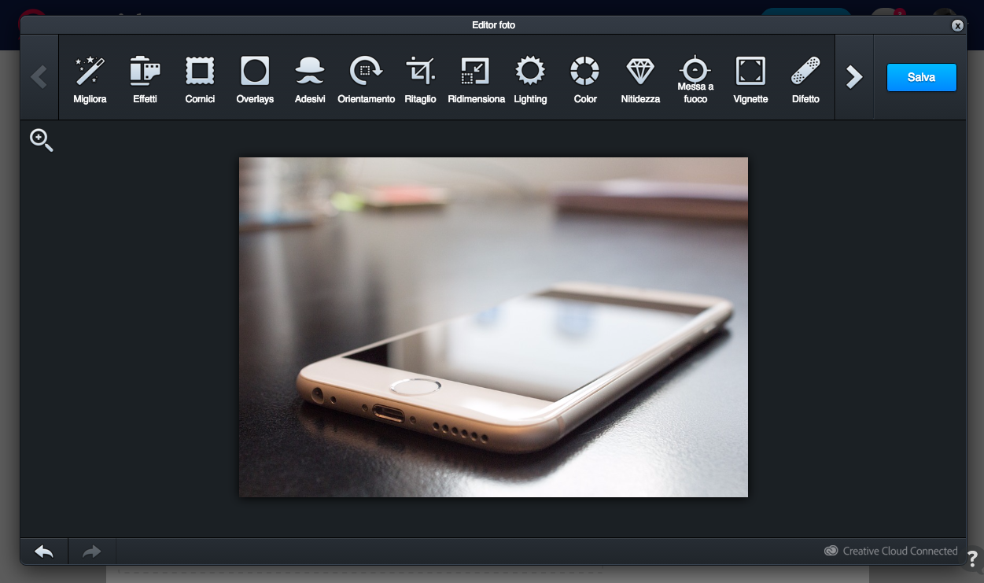The width and height of the screenshot is (984, 583).
Task: Undo the last edit
Action: point(43,551)
